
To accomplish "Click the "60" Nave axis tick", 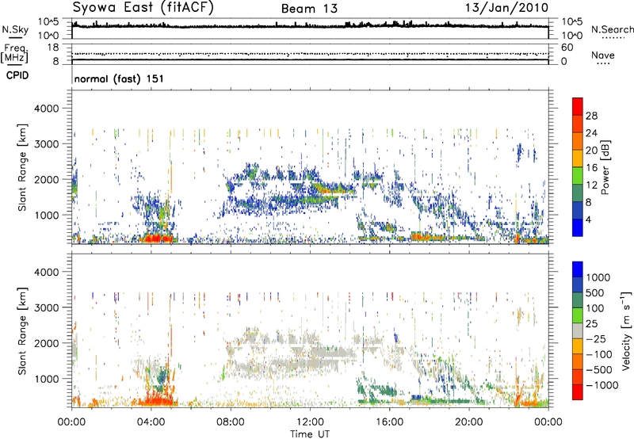I will [x=567, y=48].
